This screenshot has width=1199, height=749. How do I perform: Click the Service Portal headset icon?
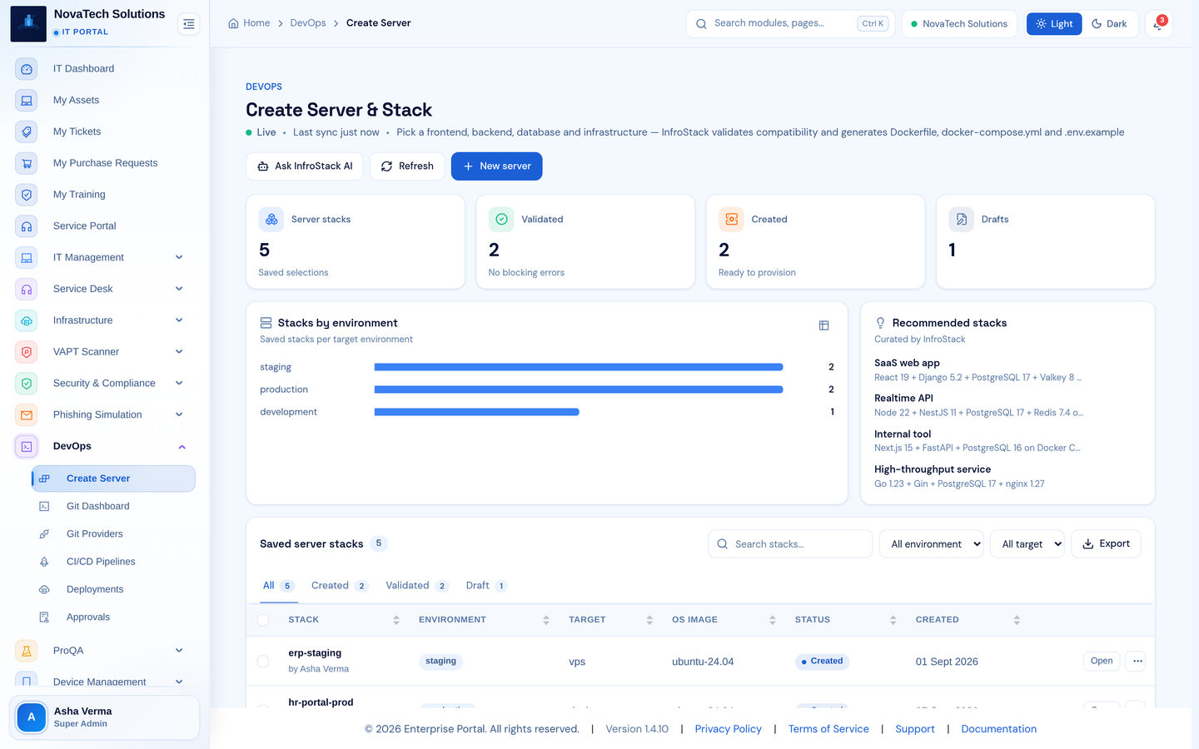click(x=27, y=226)
